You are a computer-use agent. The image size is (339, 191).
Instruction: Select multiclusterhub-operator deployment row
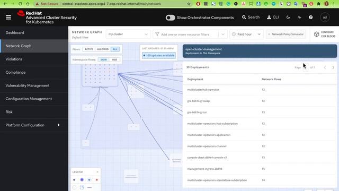click(x=260, y=90)
